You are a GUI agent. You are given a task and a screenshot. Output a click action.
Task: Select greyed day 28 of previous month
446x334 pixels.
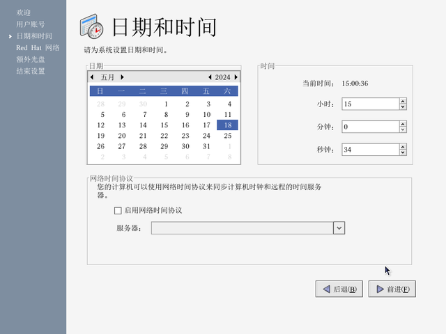coord(100,104)
